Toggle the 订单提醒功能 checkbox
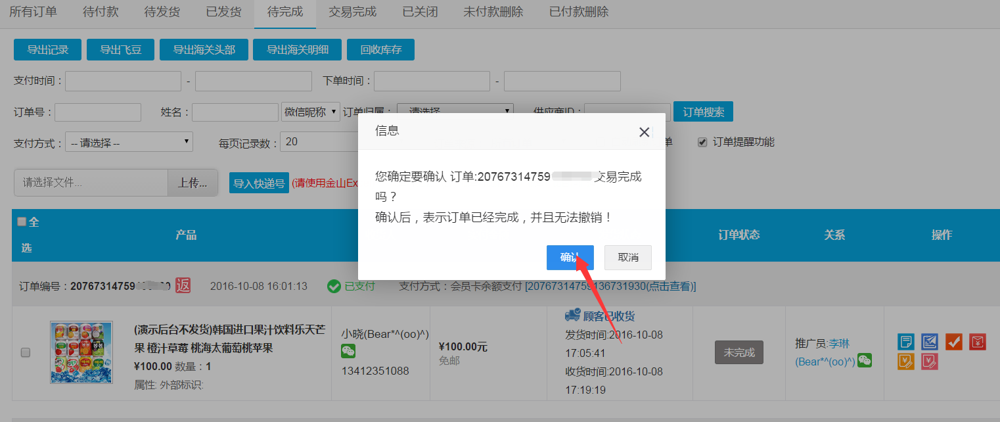This screenshot has height=422, width=1000. (x=702, y=142)
